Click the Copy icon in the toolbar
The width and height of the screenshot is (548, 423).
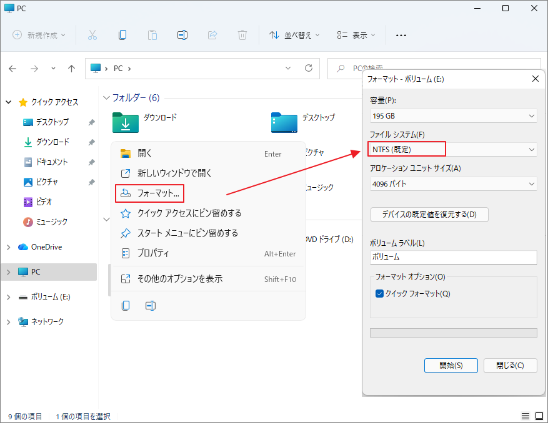click(x=122, y=35)
